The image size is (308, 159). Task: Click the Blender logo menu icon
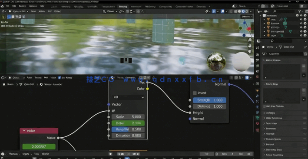pyautogui.click(x=2, y=6)
